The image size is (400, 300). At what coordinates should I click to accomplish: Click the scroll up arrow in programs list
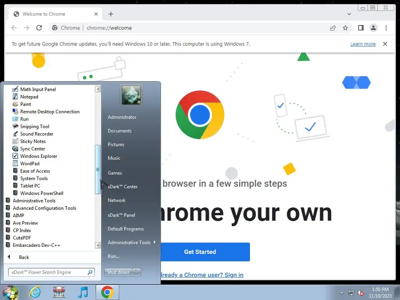pyautogui.click(x=98, y=89)
